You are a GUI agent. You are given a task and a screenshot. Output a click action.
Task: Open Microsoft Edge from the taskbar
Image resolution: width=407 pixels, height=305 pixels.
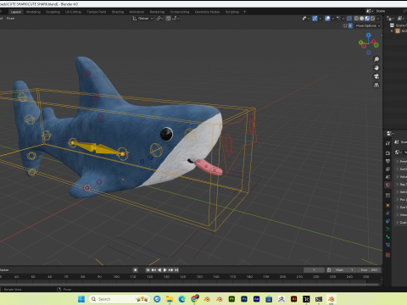[182, 299]
